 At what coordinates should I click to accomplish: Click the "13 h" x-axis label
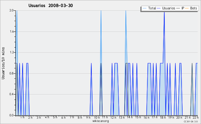pyautogui.click(x=122, y=117)
